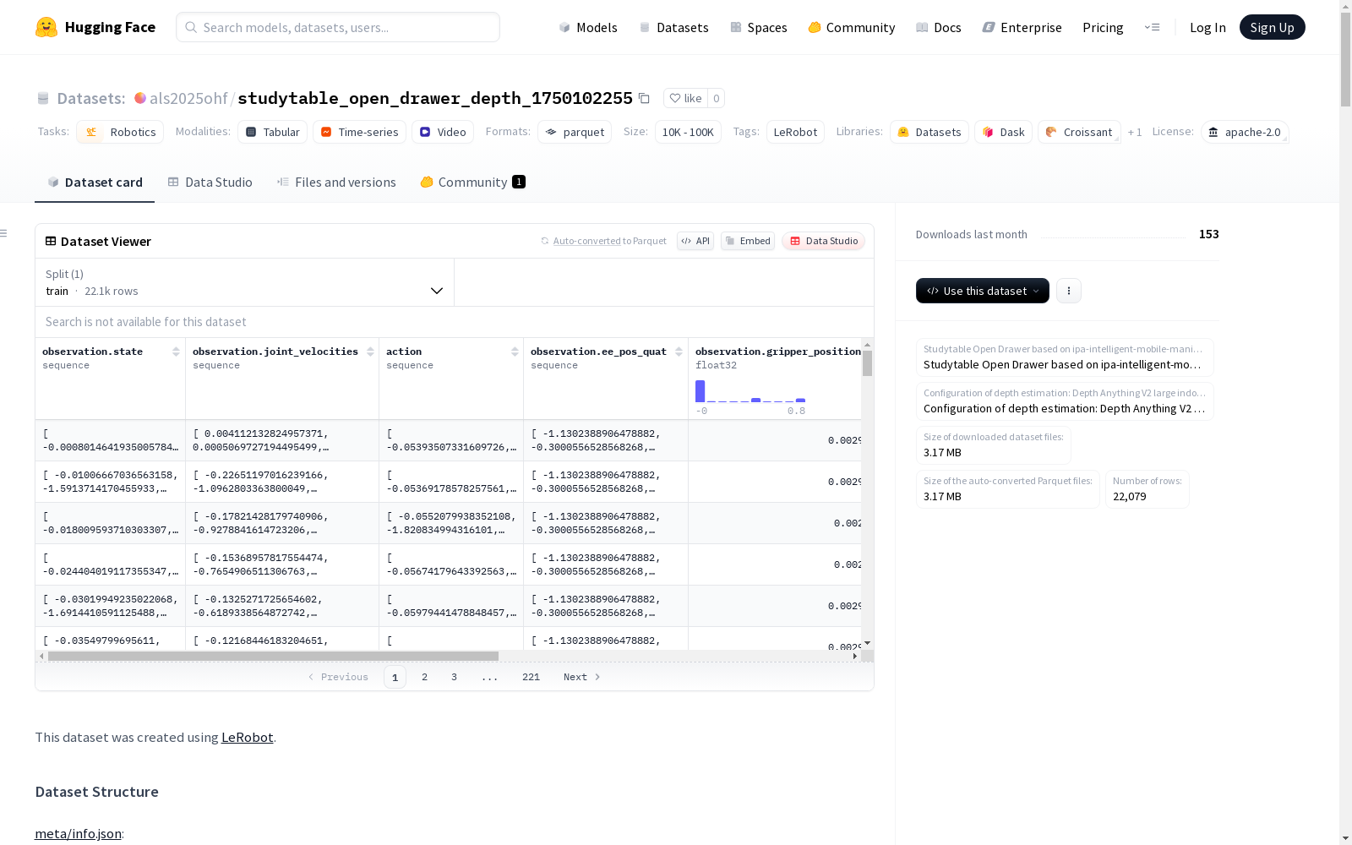Focus the search models and datasets field
The height and width of the screenshot is (845, 1352).
coord(338,27)
